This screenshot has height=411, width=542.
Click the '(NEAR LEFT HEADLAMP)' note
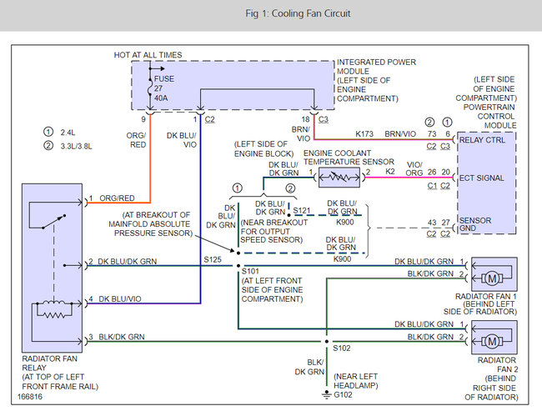tap(356, 381)
